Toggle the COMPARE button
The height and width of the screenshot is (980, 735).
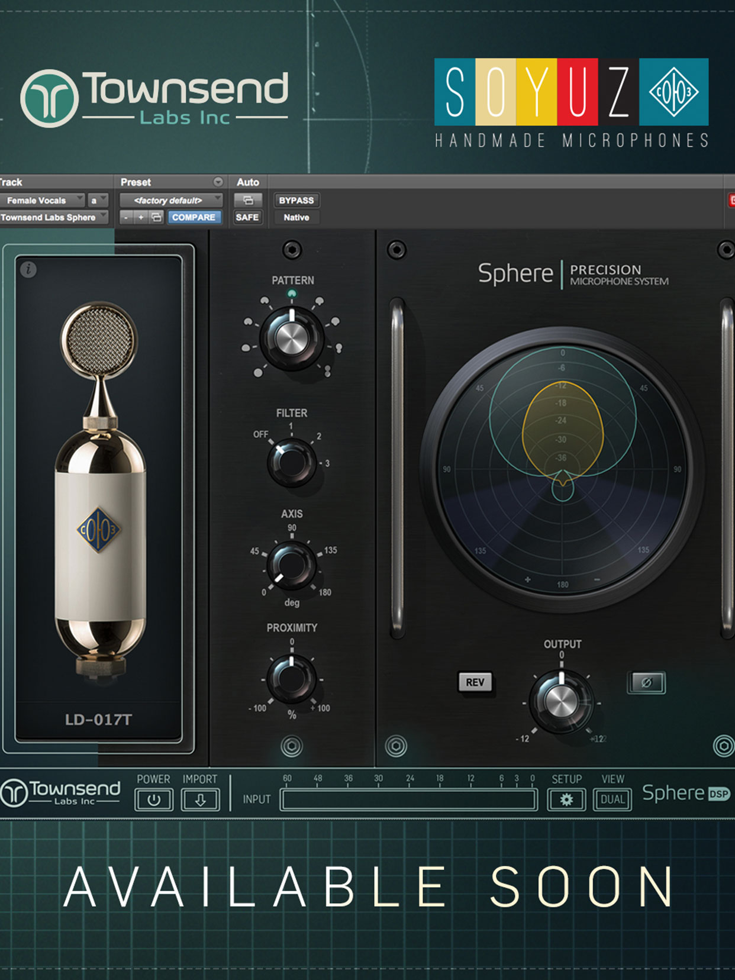coord(194,217)
